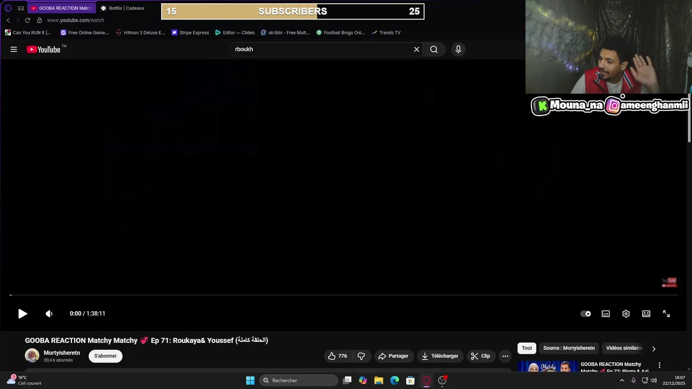Switch to theater mode view

(646, 313)
